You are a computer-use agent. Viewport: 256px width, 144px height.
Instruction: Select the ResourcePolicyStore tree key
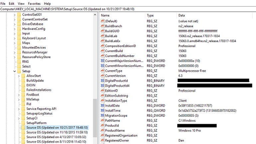(x=37, y=57)
